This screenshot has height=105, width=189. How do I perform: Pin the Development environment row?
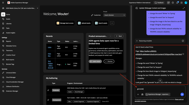[48, 100]
